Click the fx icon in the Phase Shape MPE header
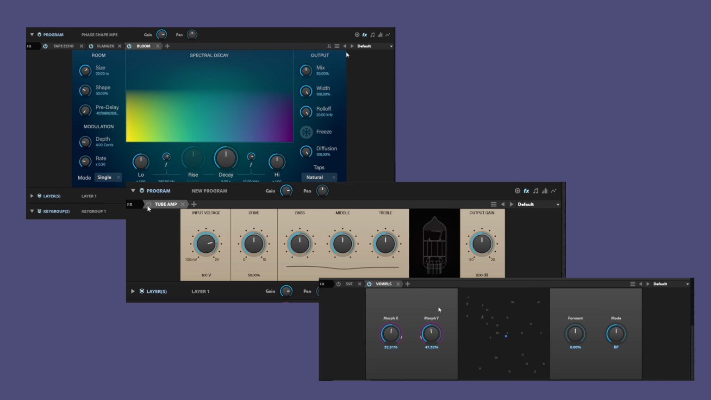 pos(365,34)
